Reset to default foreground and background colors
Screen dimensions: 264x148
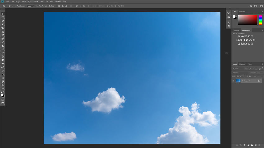[x=1, y=92]
